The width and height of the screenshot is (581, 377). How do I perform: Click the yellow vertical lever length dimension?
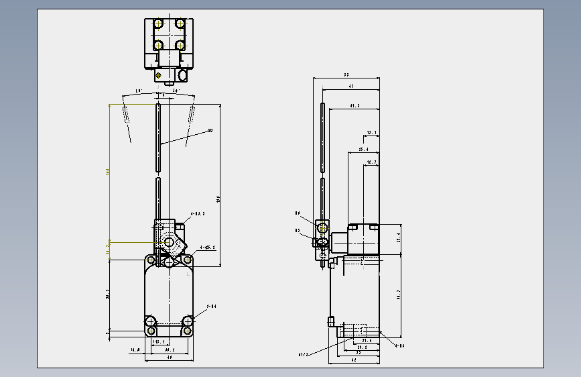108,172
